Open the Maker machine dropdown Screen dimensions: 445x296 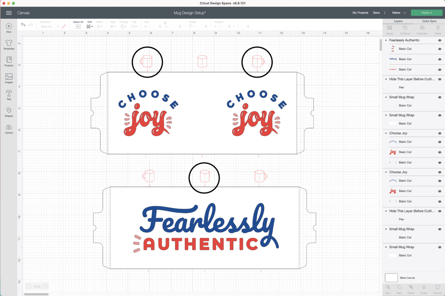[x=401, y=13]
